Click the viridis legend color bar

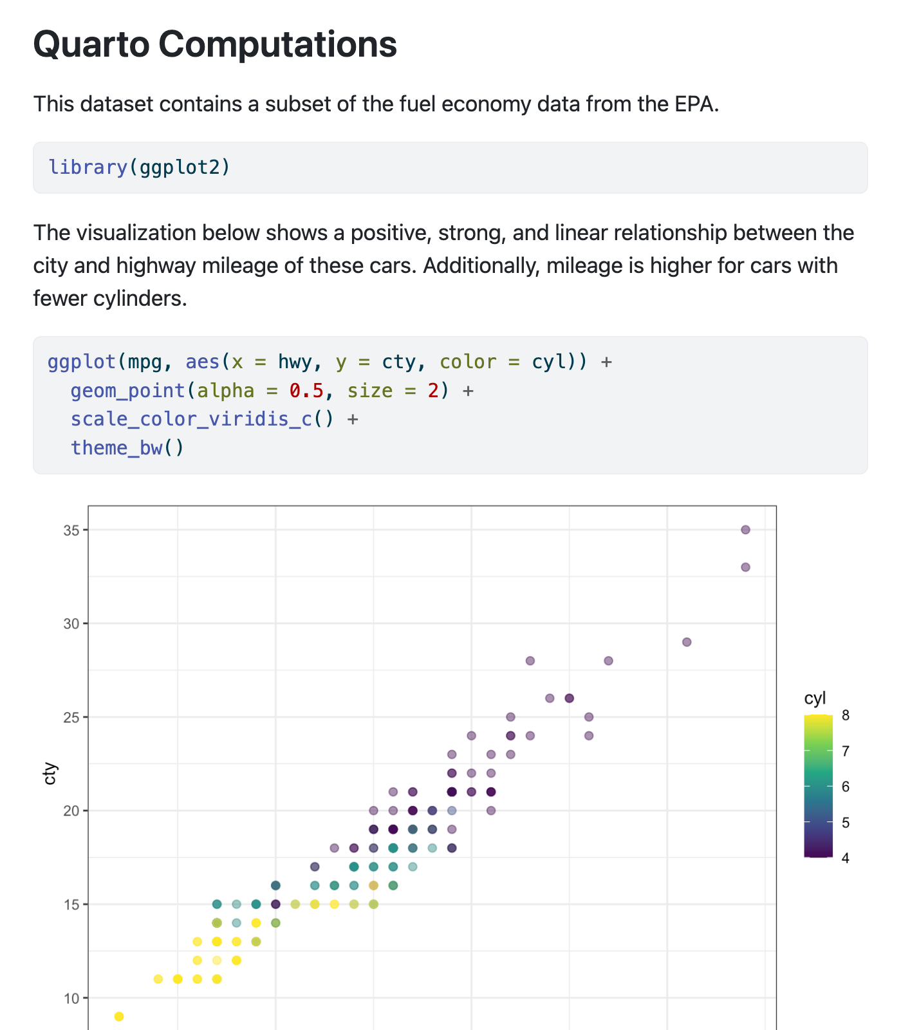(818, 786)
